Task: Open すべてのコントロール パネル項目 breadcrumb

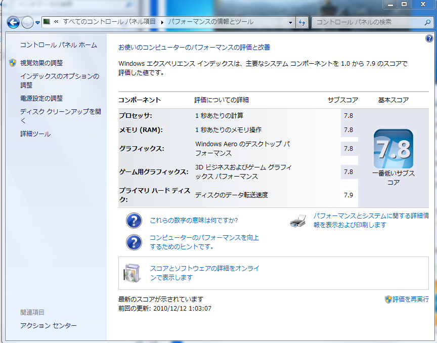Action: 109,21
